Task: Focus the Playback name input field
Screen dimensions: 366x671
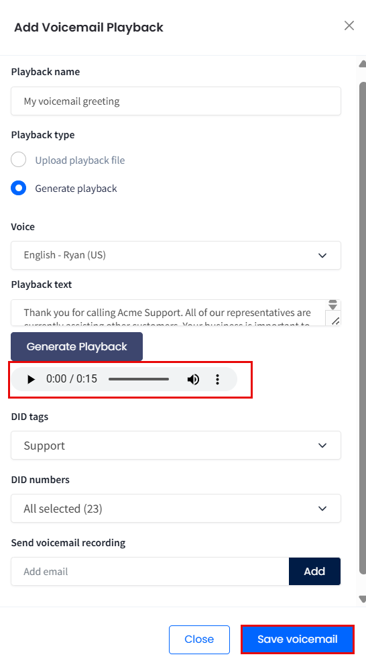Action: tap(176, 101)
